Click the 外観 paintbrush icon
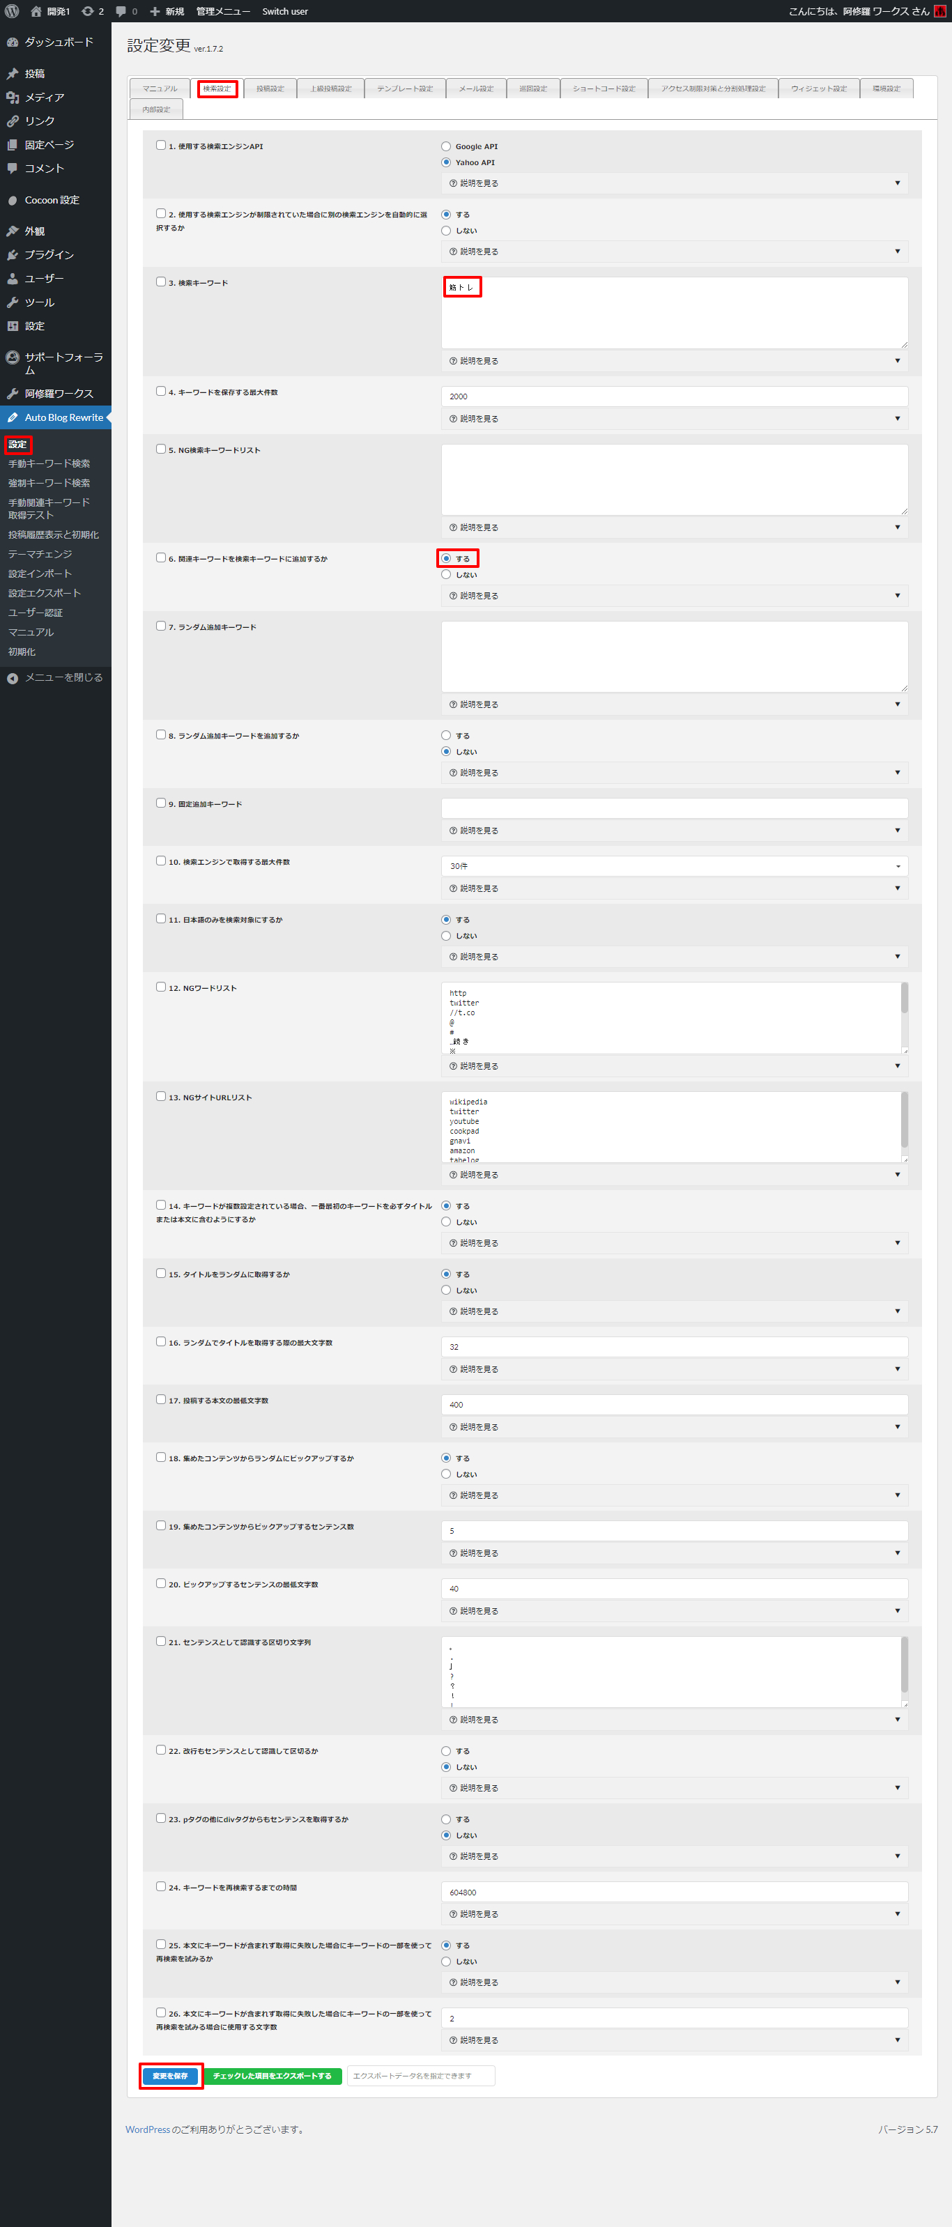The image size is (952, 2227). [12, 231]
